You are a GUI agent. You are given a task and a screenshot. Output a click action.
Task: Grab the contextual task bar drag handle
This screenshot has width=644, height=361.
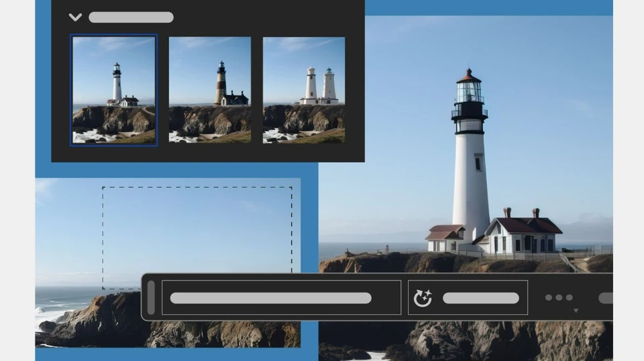click(151, 297)
